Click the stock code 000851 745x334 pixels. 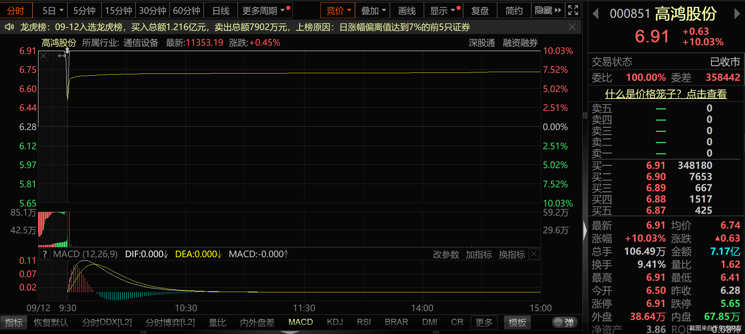[x=630, y=14]
